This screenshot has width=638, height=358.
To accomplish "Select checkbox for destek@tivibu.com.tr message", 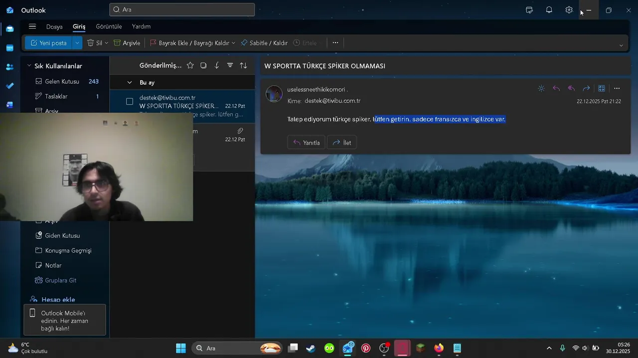I will 130,101.
